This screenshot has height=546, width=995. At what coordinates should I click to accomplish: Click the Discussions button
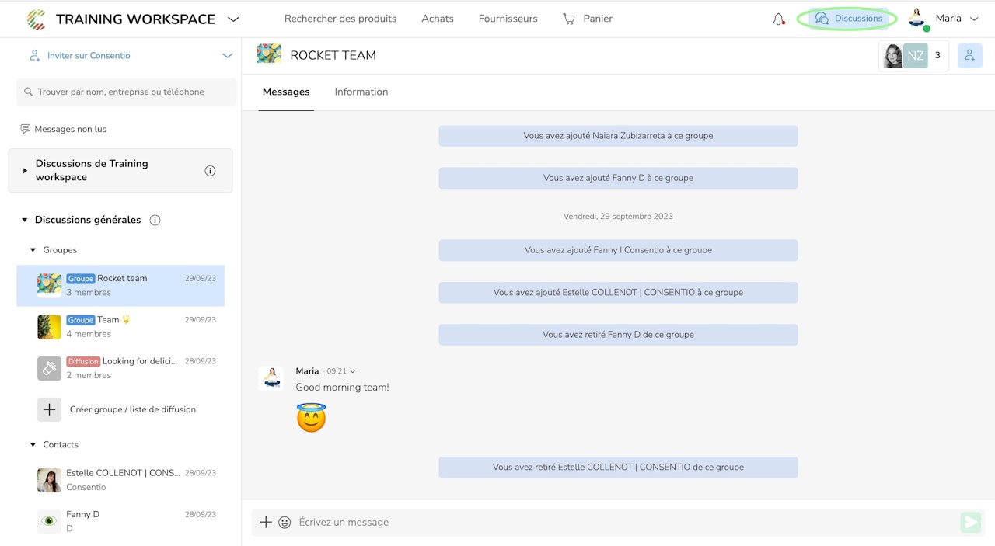pos(848,19)
